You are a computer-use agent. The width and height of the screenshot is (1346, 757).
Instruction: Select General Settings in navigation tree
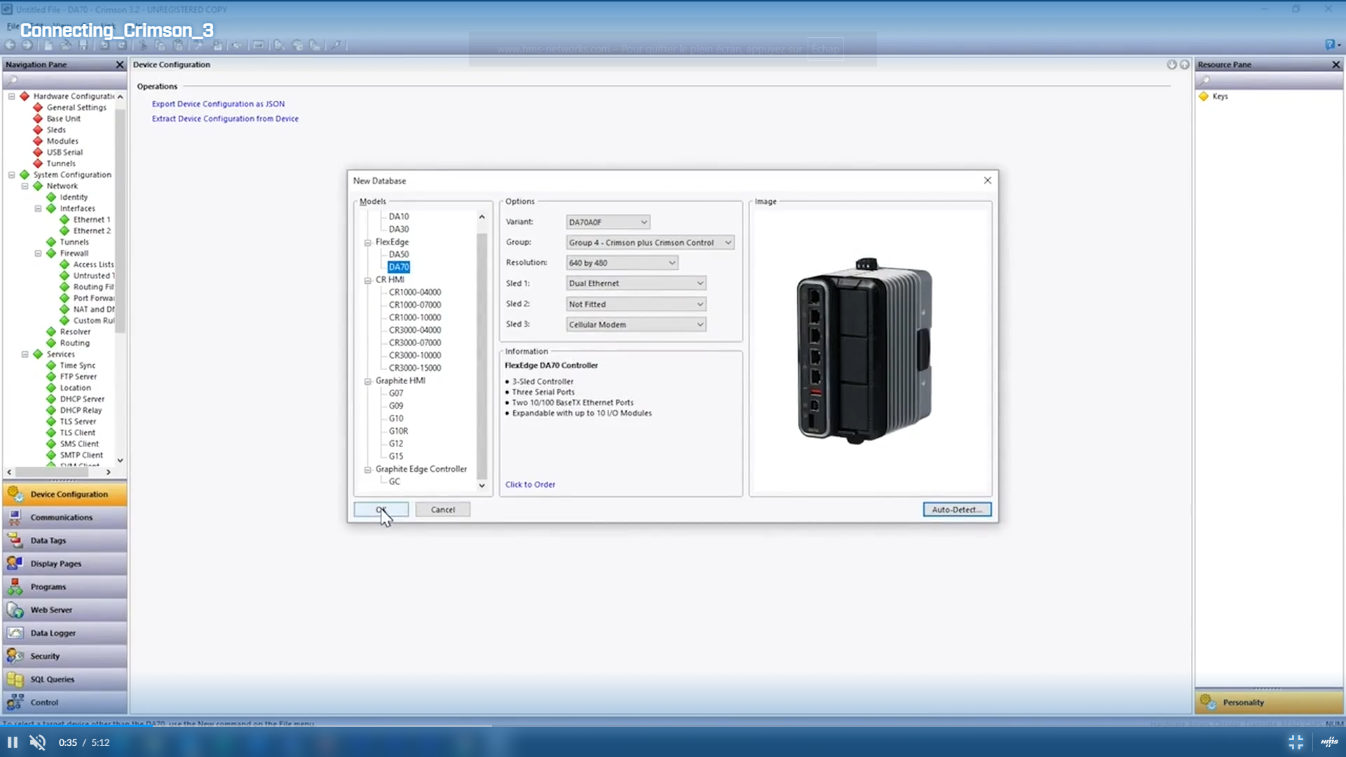pyautogui.click(x=76, y=108)
